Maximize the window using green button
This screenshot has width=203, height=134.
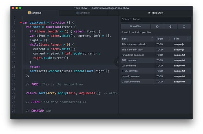[x=20, y=8]
